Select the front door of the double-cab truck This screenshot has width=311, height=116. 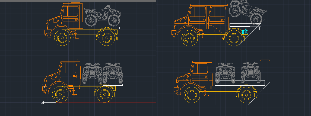tap(198, 17)
